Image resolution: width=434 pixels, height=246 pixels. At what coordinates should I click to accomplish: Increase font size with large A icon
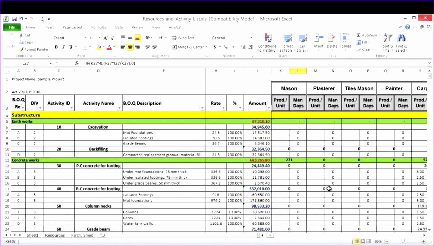tap(105, 38)
